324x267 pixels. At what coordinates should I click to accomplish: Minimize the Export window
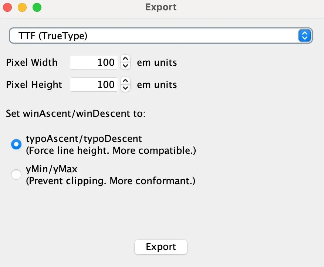point(22,7)
